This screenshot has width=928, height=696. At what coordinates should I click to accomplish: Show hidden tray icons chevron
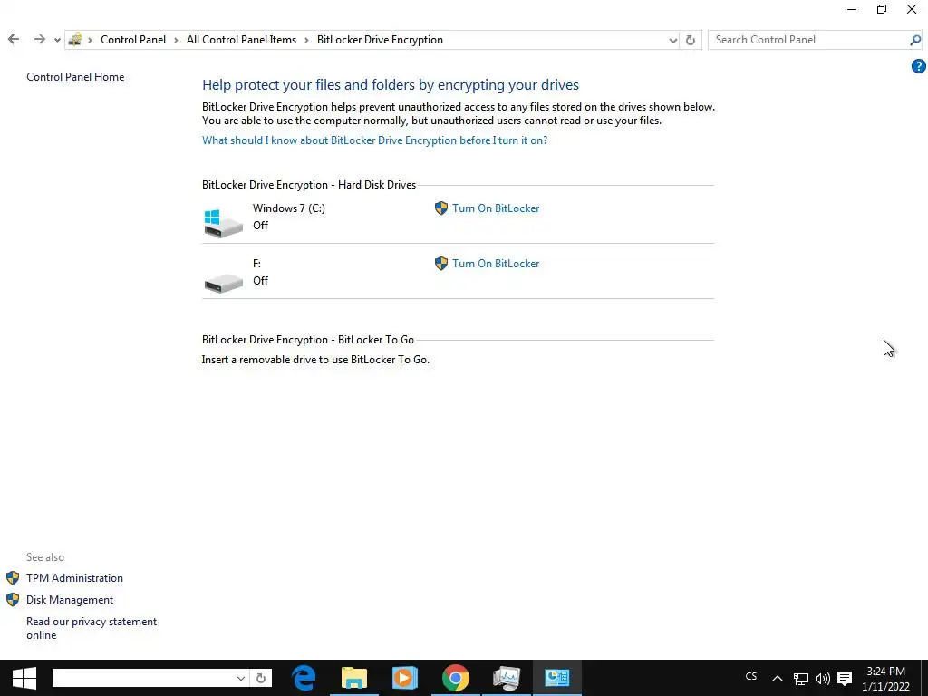[x=777, y=679]
